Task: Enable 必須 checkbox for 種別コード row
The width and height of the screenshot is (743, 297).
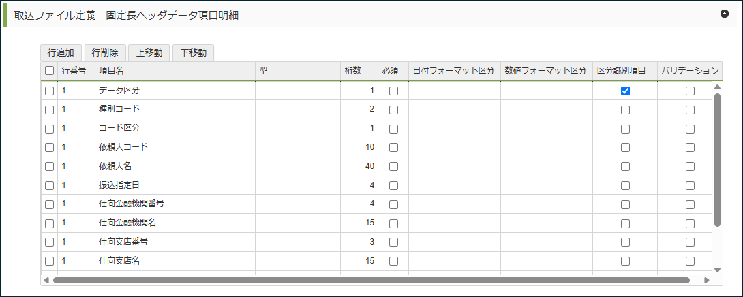Action: point(393,109)
